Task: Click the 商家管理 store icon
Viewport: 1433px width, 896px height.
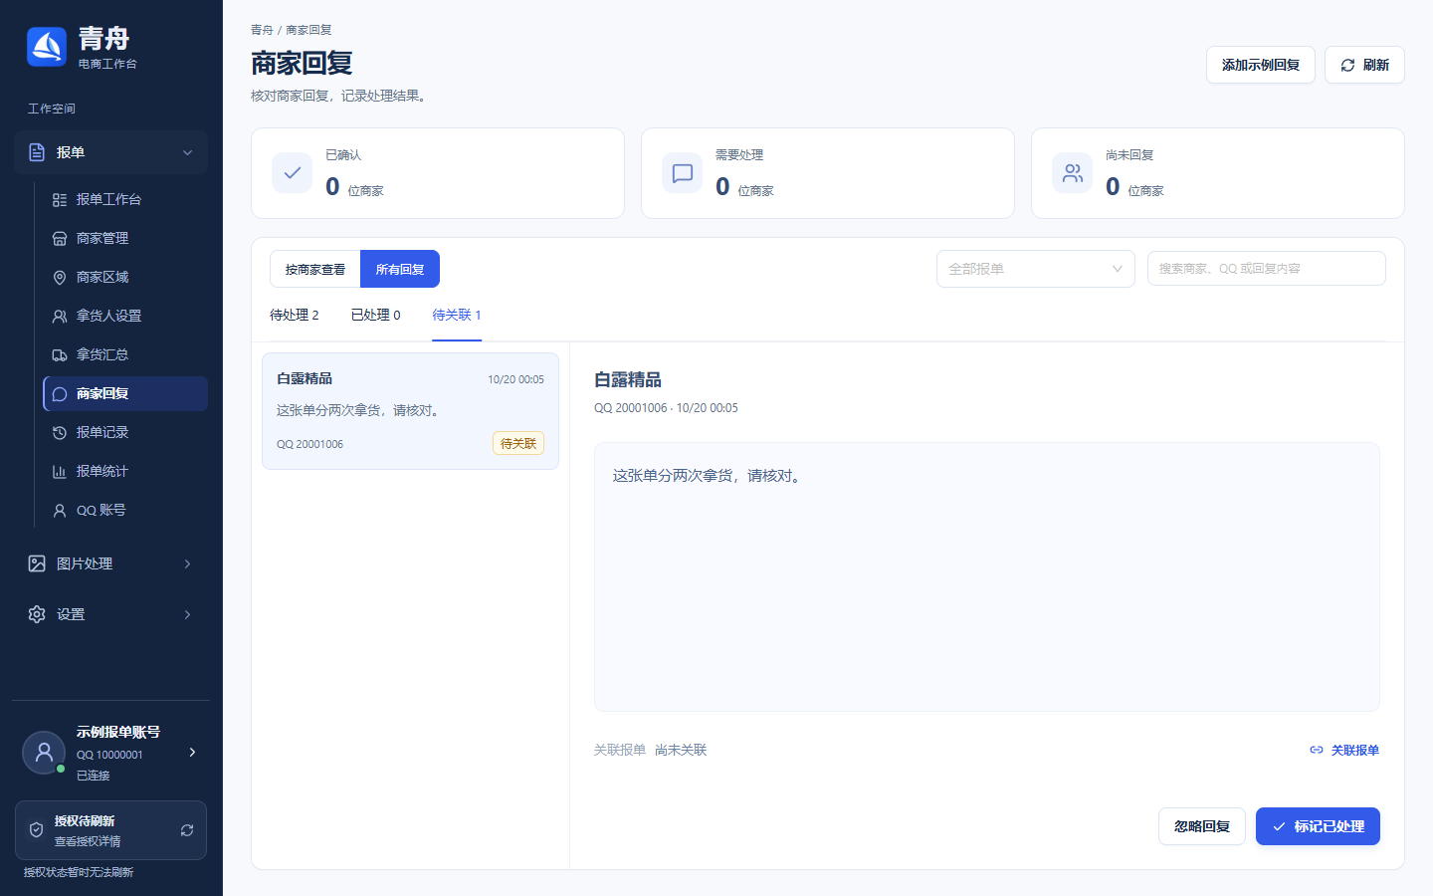Action: [x=60, y=239]
